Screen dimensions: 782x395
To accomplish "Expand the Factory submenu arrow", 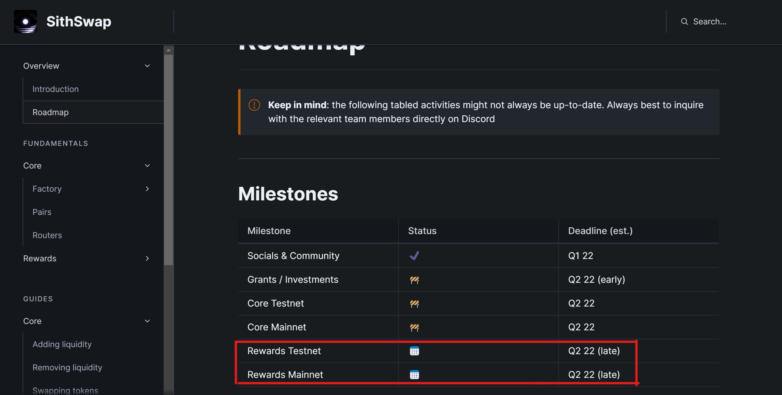I will coord(147,189).
